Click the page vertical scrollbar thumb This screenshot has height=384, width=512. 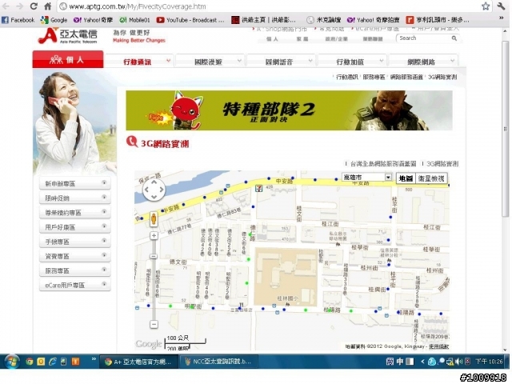[x=505, y=128]
